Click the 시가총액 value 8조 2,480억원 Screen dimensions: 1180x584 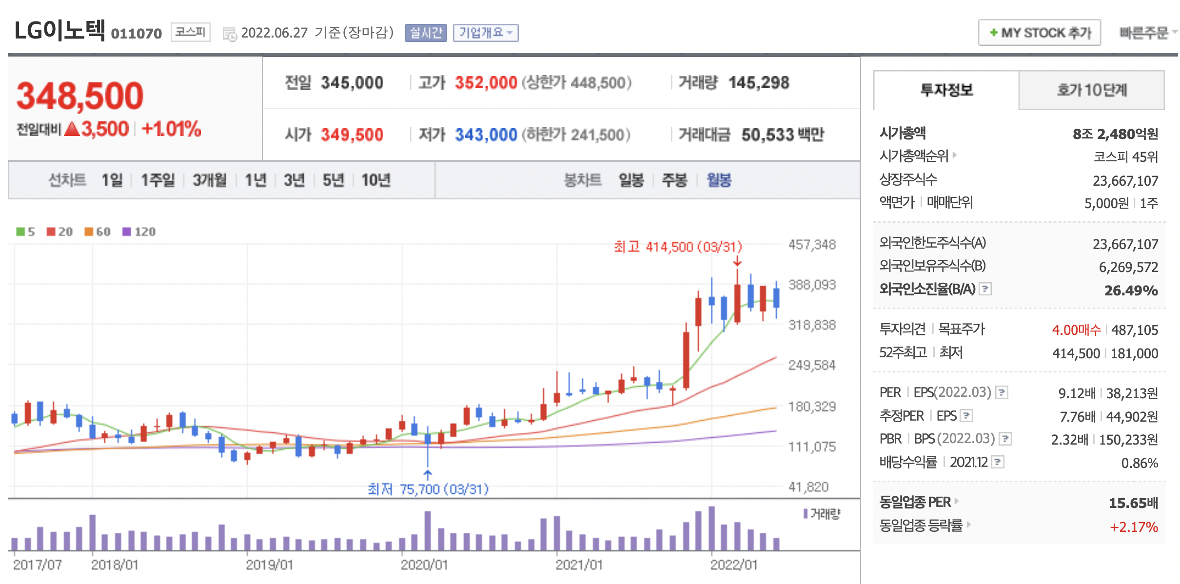pyautogui.click(x=1115, y=134)
